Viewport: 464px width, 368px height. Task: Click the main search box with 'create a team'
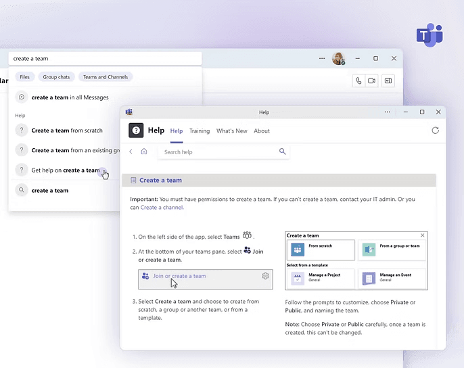click(x=106, y=59)
